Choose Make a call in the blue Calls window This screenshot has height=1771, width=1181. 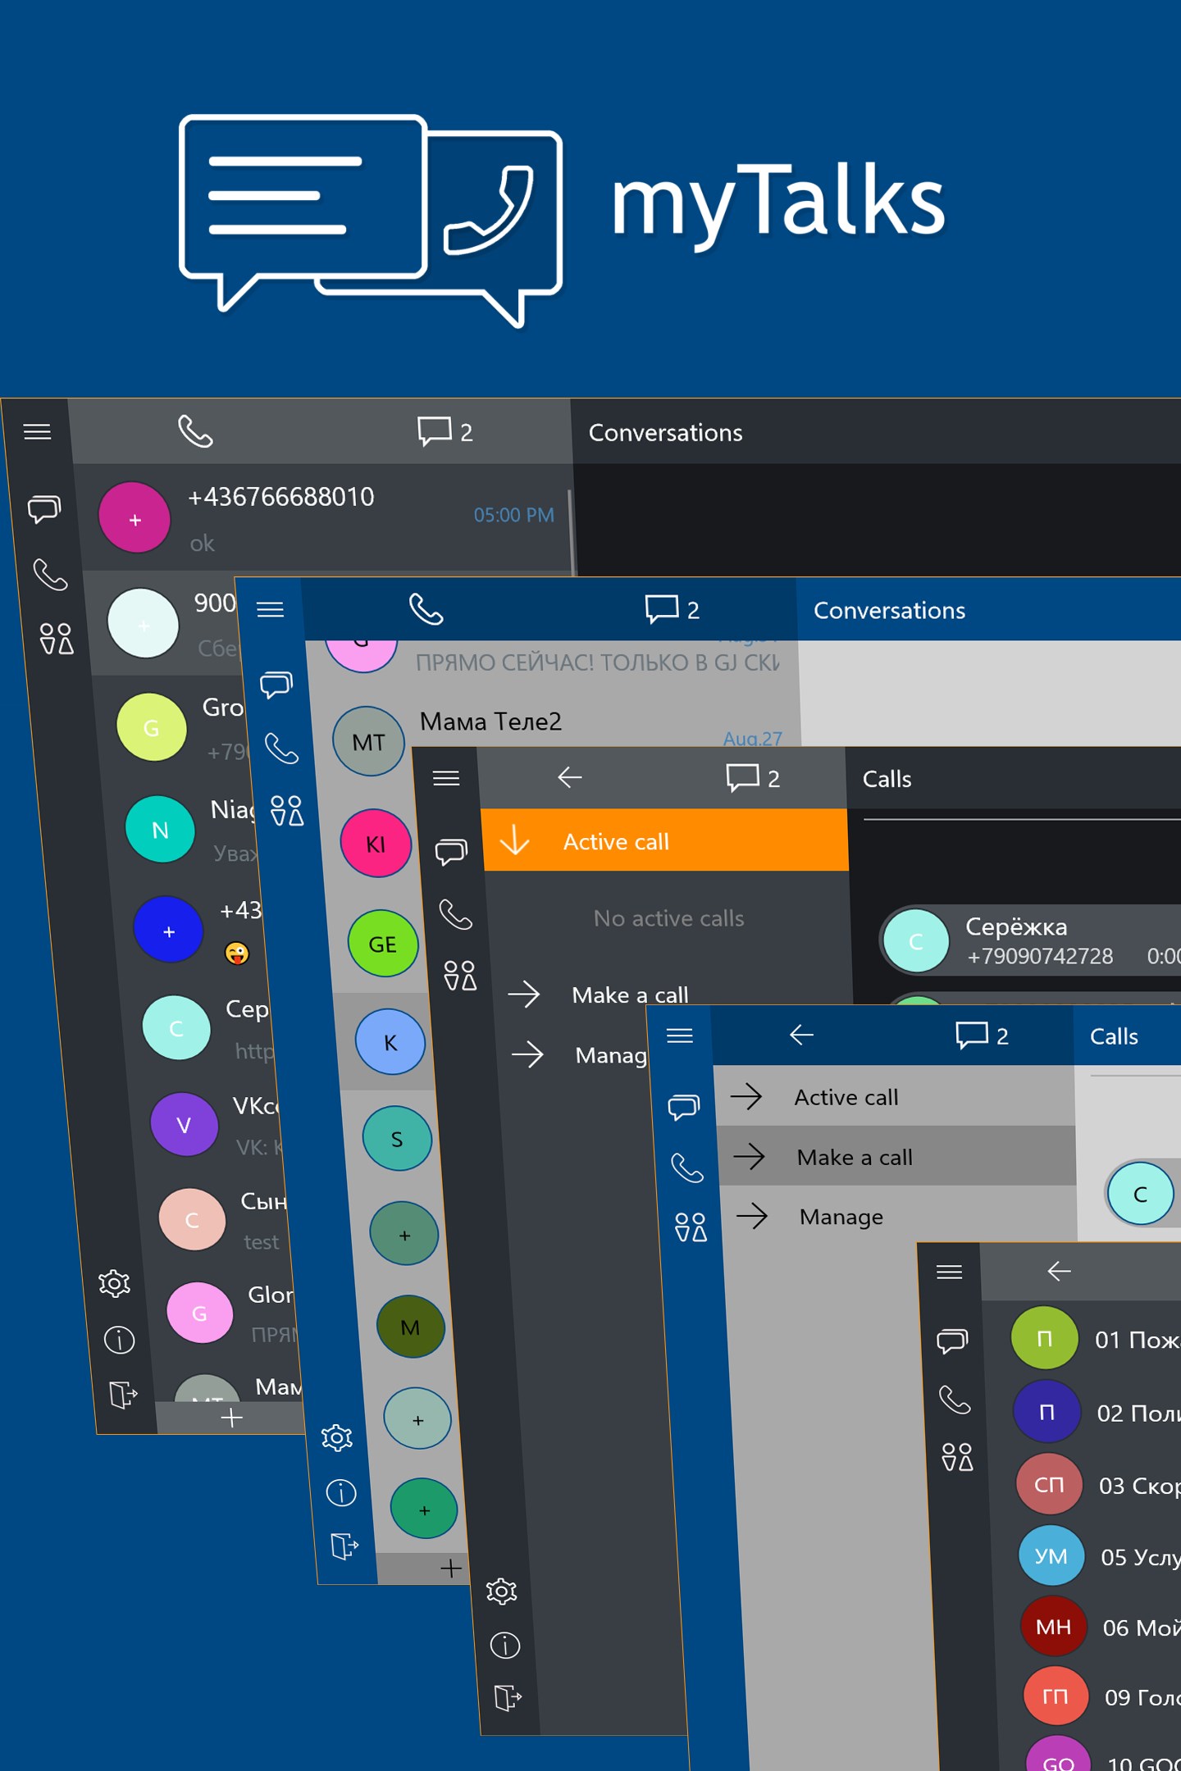click(897, 1156)
